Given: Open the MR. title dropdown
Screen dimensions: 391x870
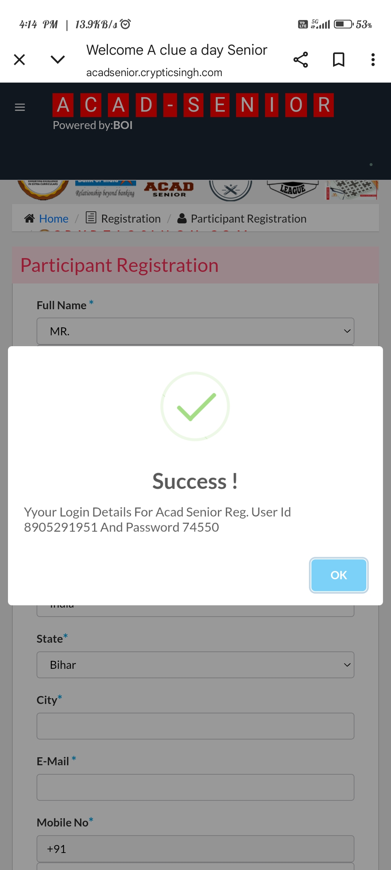Looking at the screenshot, I should coord(195,331).
